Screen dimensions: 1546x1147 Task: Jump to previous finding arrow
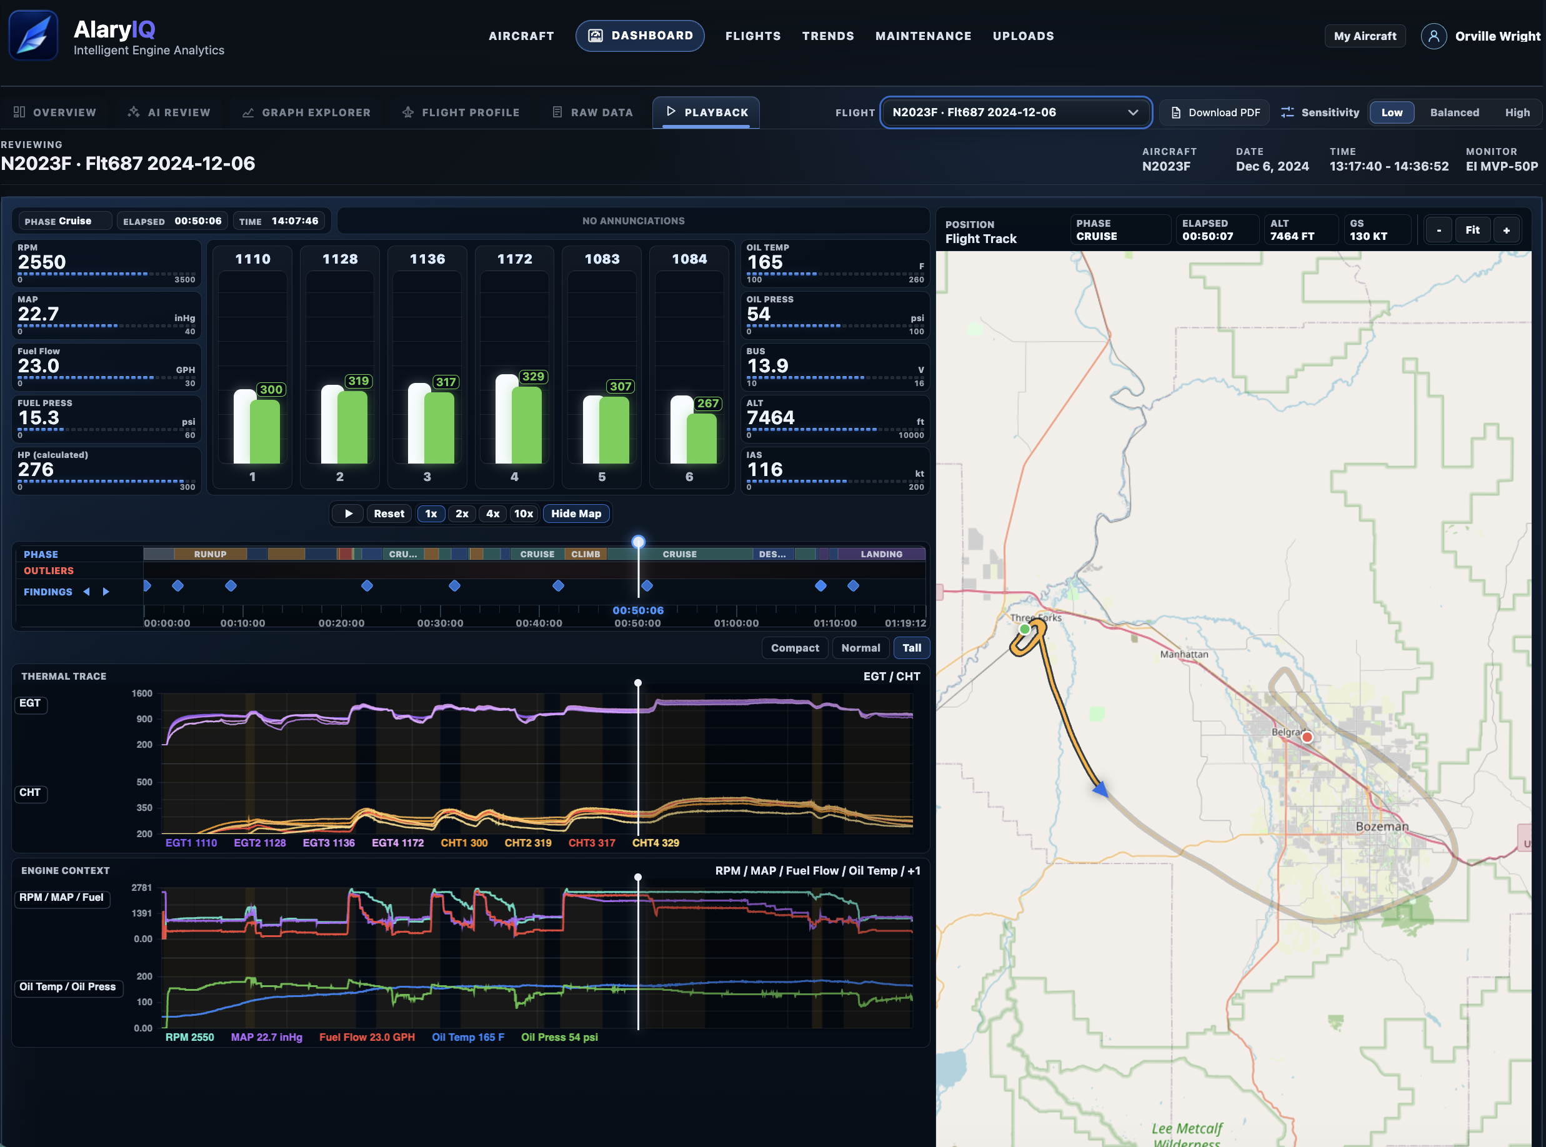click(x=87, y=592)
